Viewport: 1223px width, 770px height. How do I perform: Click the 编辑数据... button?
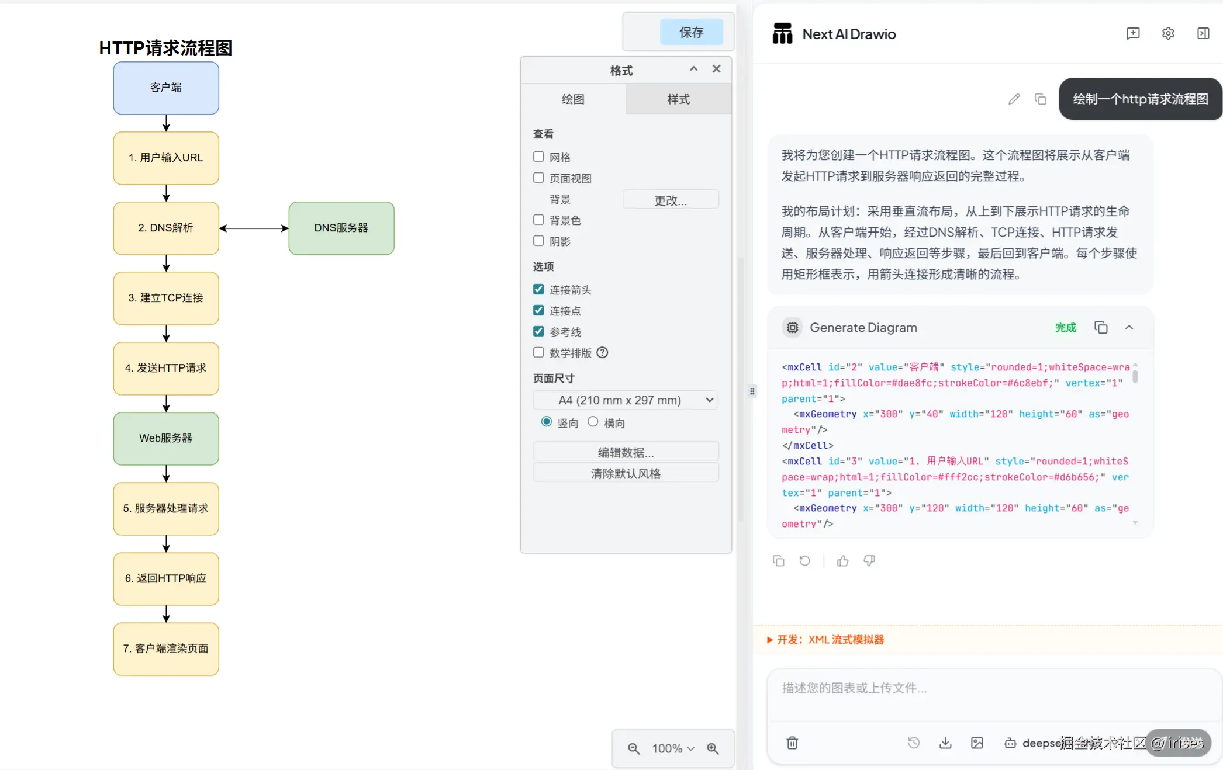(626, 452)
